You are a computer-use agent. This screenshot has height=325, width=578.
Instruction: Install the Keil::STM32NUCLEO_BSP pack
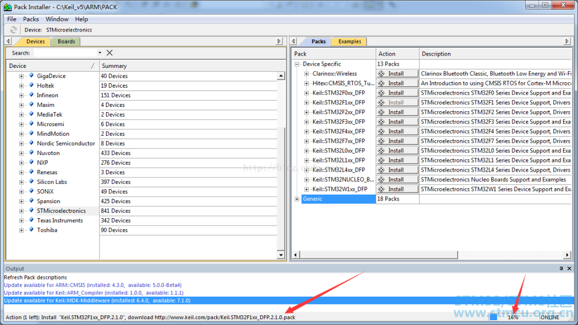click(397, 180)
